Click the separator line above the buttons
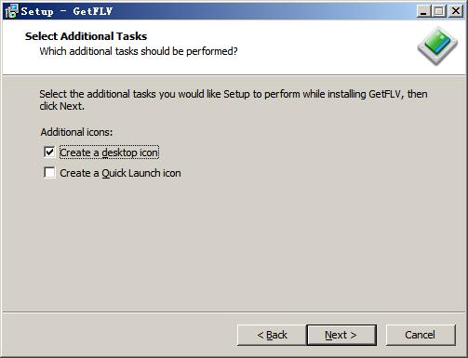468x358 pixels. point(234,312)
